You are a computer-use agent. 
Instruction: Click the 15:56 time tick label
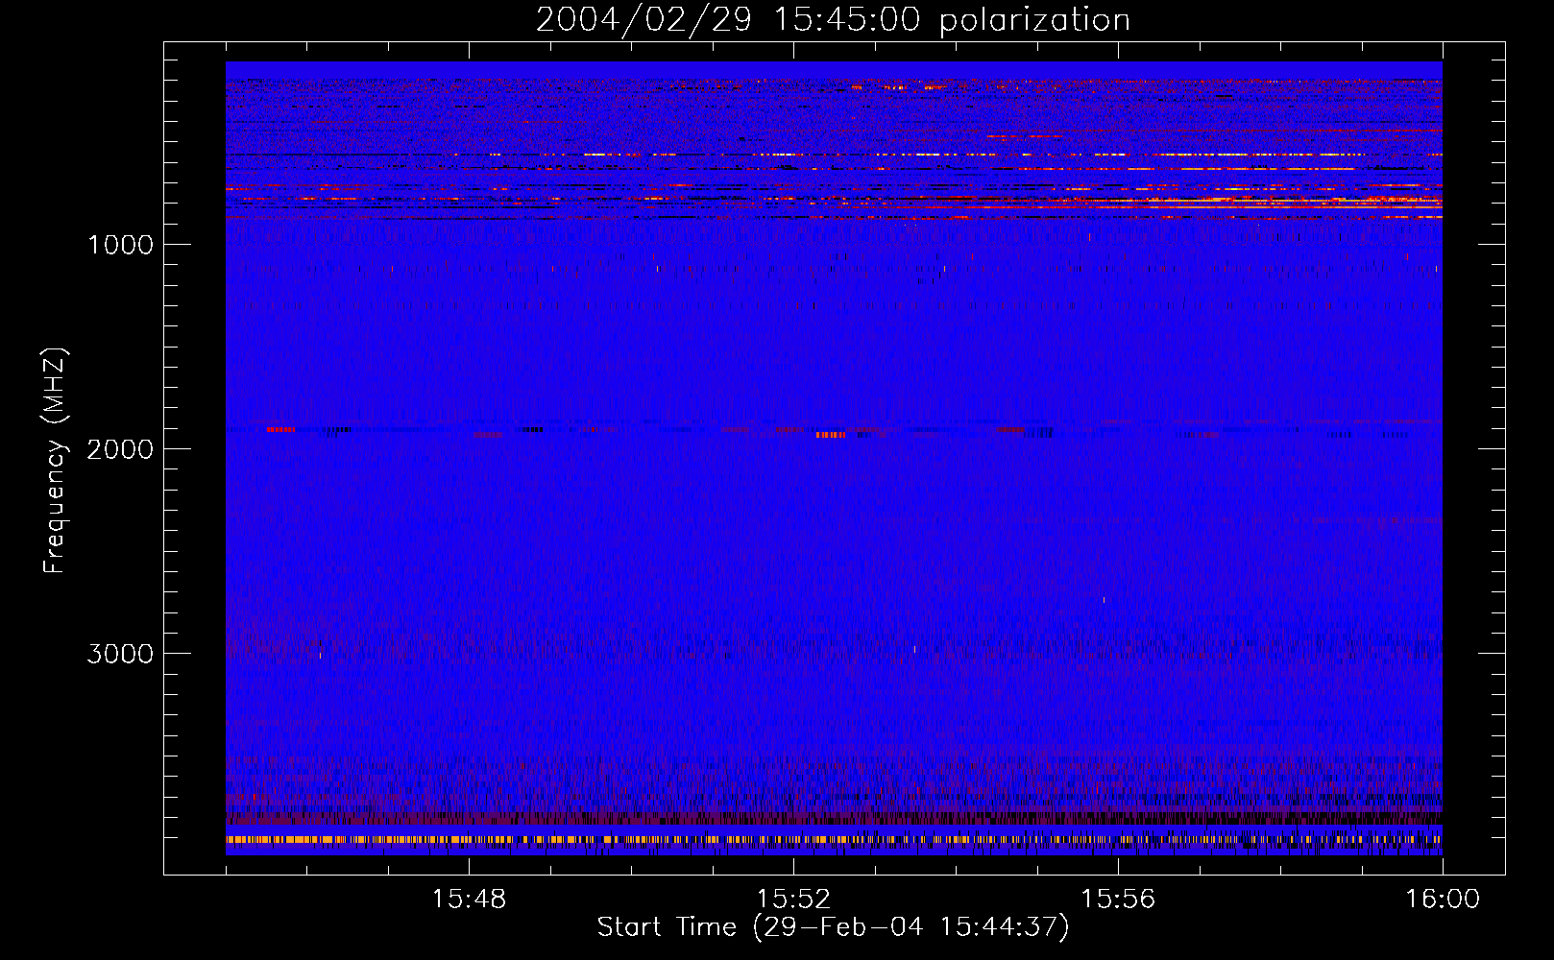(1118, 900)
